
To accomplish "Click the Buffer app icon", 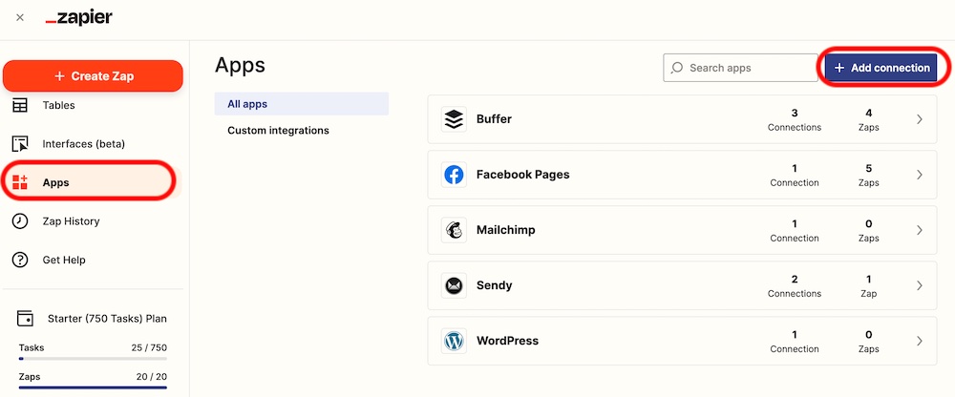I will (454, 119).
